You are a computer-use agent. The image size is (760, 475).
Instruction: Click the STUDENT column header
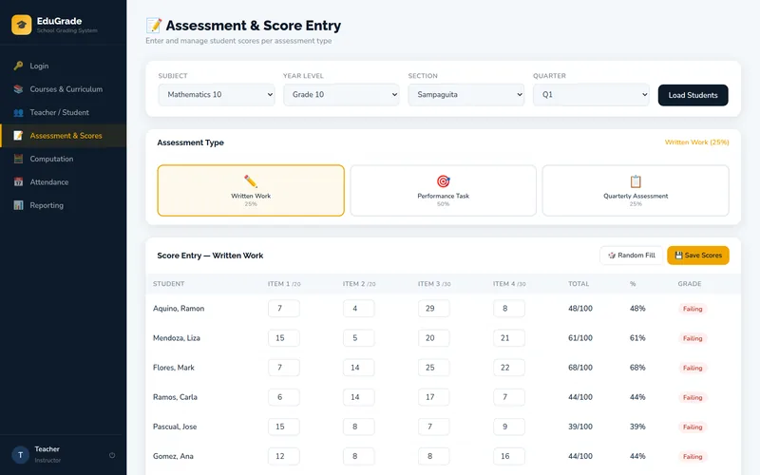169,283
